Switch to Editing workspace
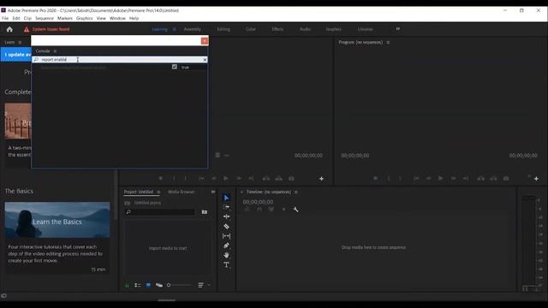548x308 pixels. pyautogui.click(x=223, y=29)
